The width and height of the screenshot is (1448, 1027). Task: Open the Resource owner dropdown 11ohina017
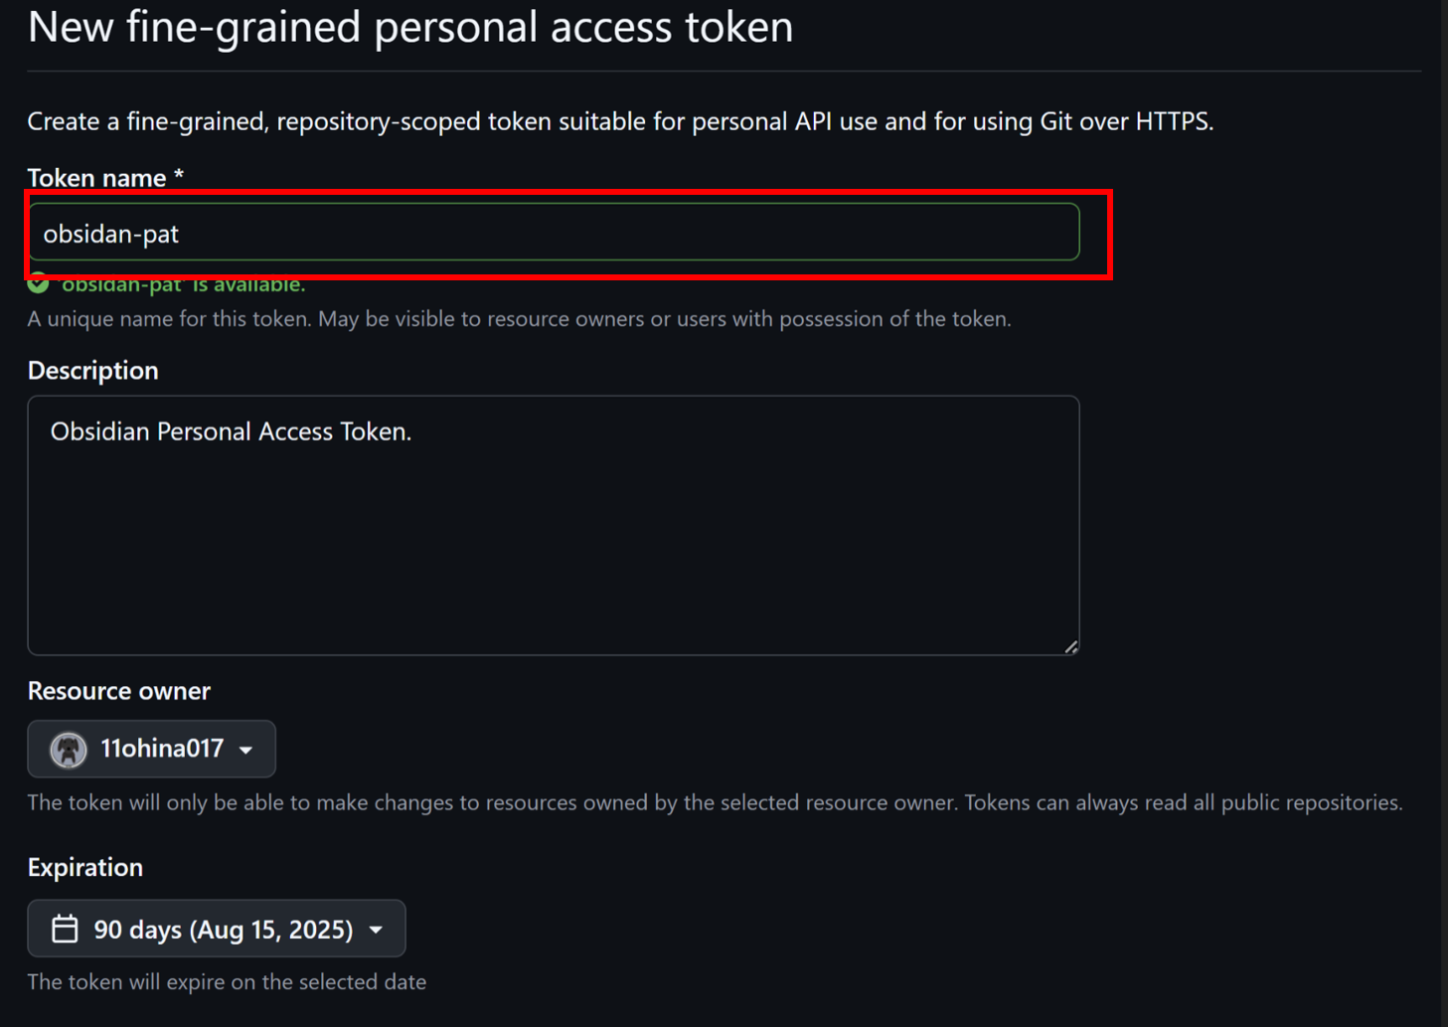coord(151,749)
